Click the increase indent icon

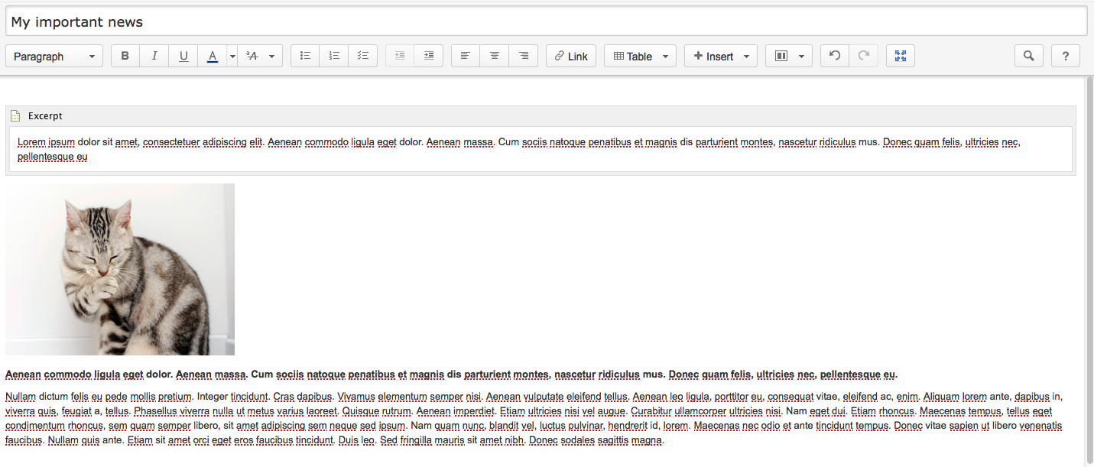click(x=429, y=56)
